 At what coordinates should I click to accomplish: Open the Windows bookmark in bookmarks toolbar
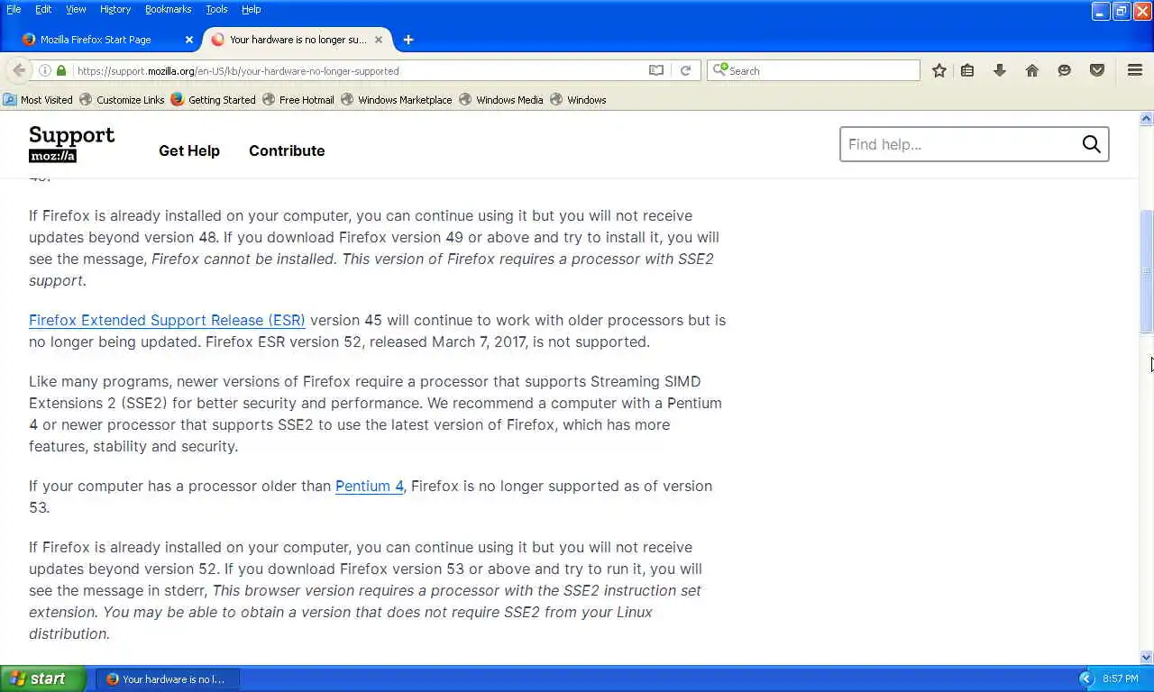pyautogui.click(x=578, y=100)
